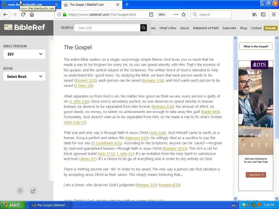Expand the Select Book dropdown
279x209 pixels.
24,76
